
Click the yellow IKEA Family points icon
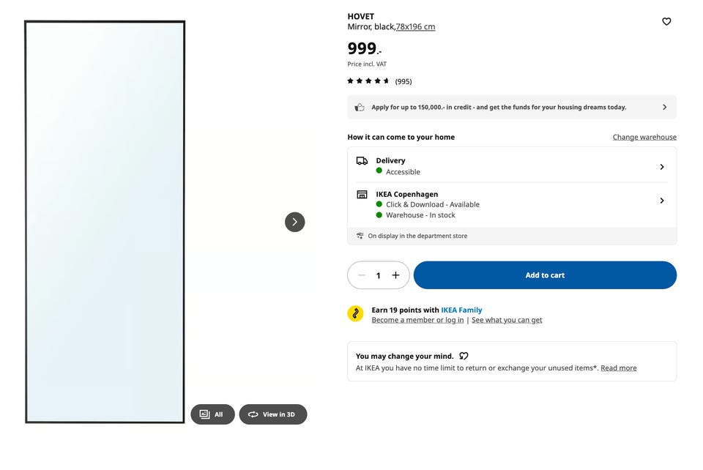[356, 313]
